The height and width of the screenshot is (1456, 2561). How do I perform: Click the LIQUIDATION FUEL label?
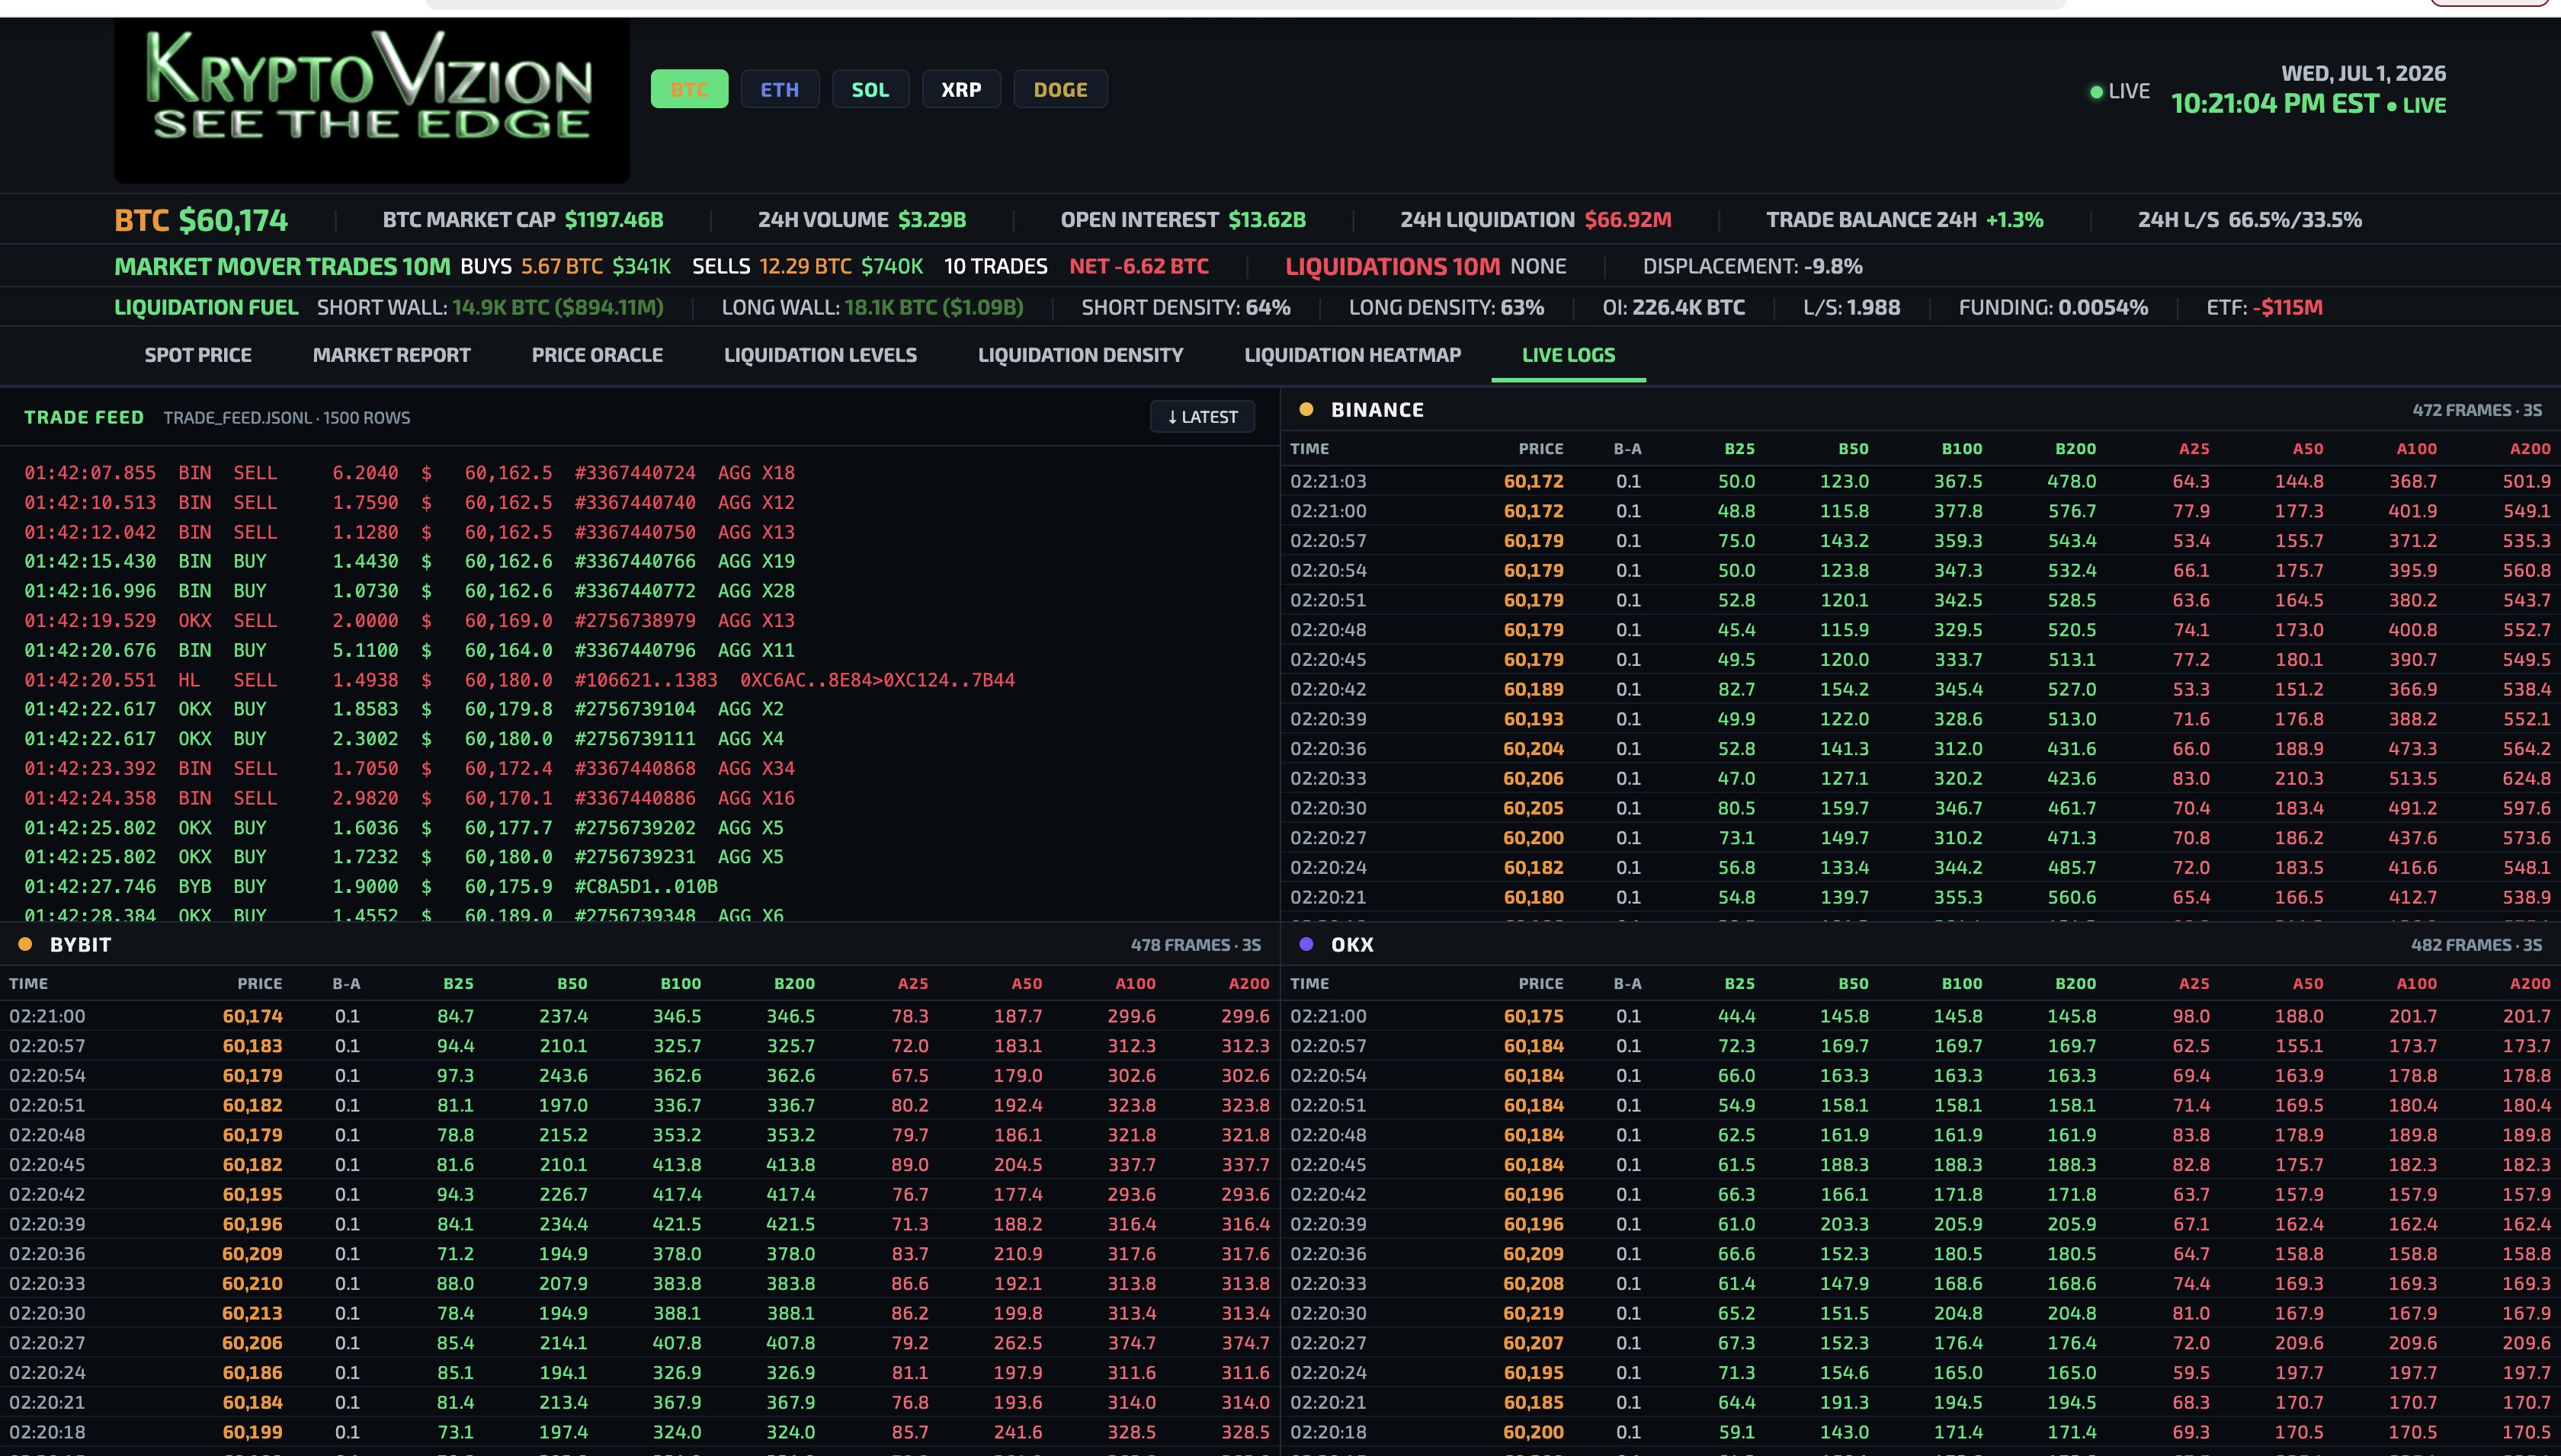click(206, 308)
